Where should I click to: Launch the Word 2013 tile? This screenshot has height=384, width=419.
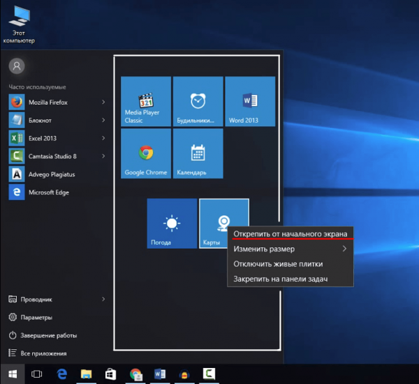(x=250, y=101)
